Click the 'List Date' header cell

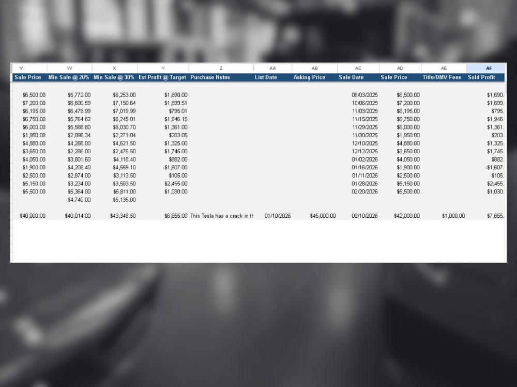(272, 77)
